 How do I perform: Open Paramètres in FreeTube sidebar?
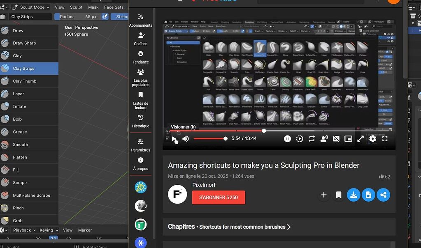[x=140, y=145]
